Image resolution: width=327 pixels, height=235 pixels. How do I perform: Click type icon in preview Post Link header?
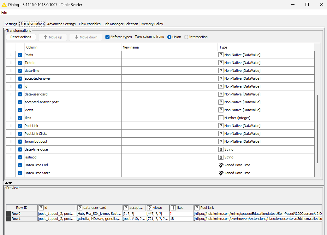coord(197,208)
